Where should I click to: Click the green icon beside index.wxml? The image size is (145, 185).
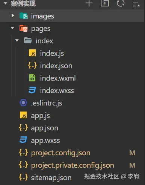coord(32,78)
